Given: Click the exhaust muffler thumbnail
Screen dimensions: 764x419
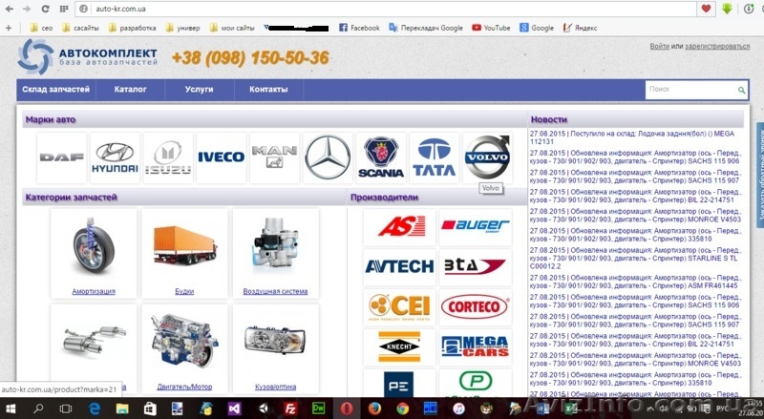Looking at the screenshot, I should tap(94, 339).
